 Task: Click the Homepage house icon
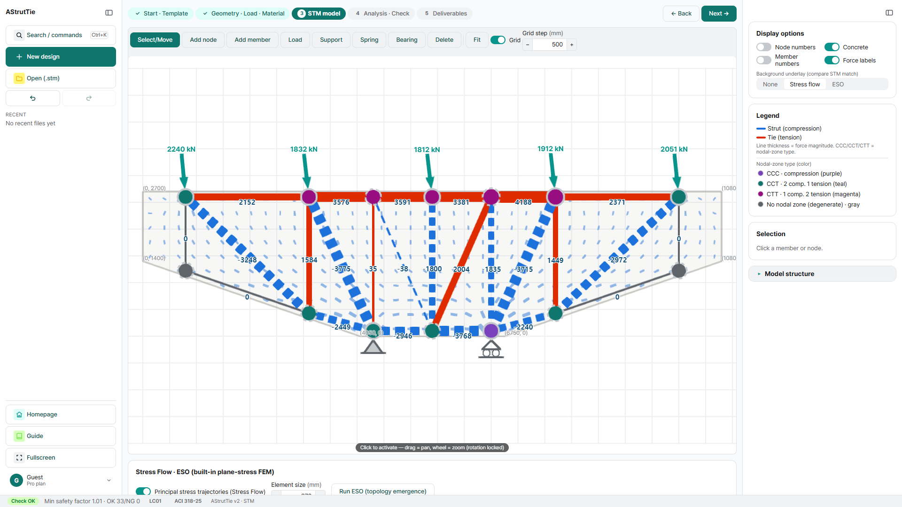pyautogui.click(x=19, y=415)
